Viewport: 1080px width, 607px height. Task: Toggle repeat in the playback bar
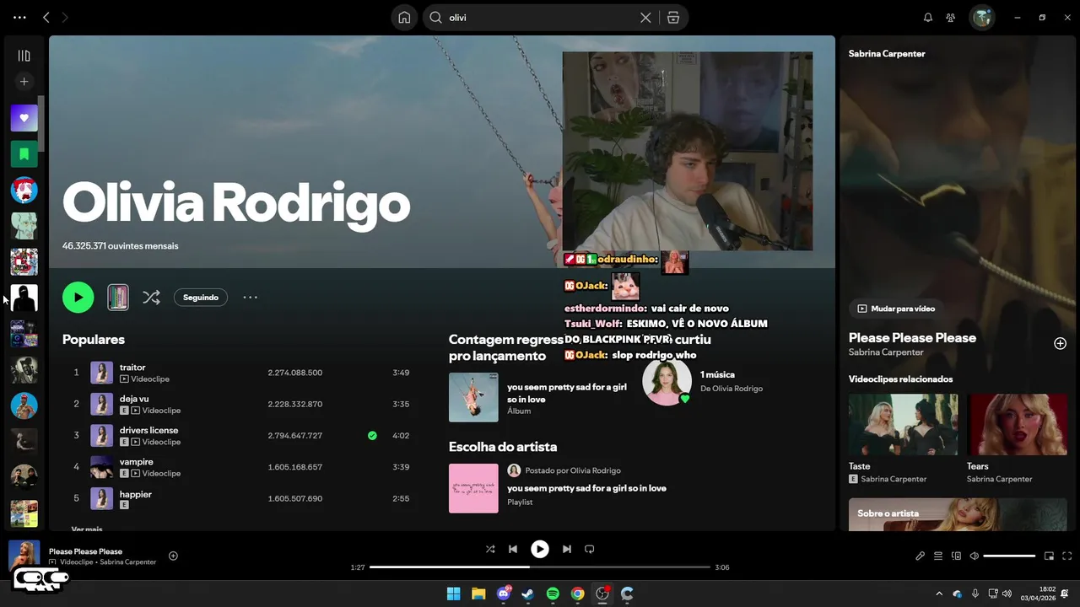click(x=590, y=549)
